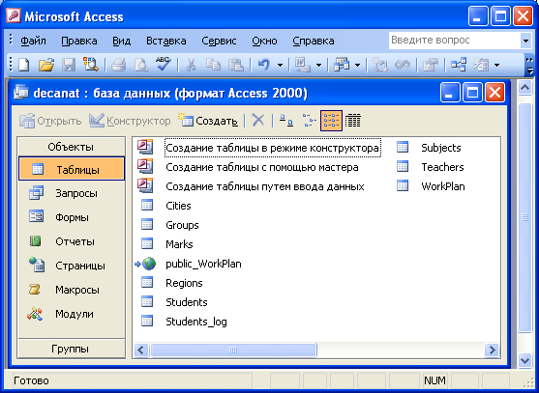
Task: Click the New database toolbar icon
Action: (x=24, y=65)
